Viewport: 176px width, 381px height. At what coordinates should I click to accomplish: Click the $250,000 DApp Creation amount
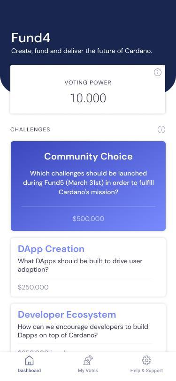(x=33, y=287)
